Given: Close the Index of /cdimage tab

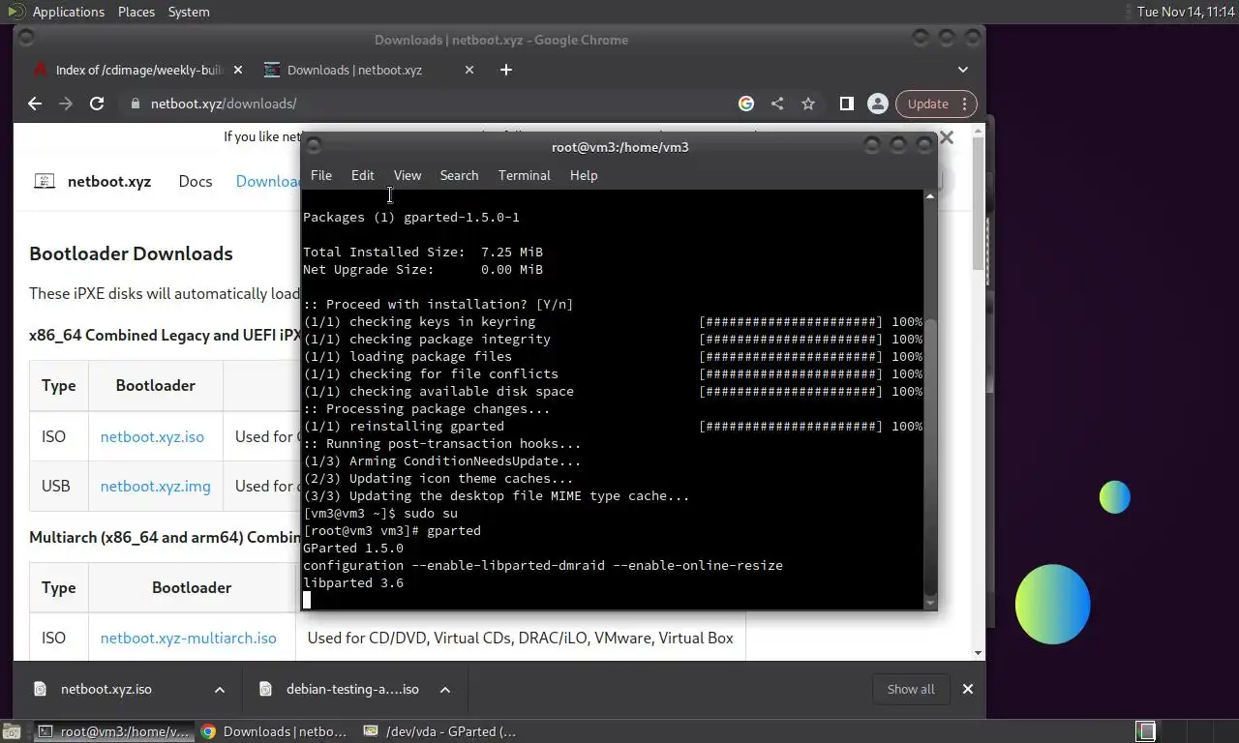Looking at the screenshot, I should [x=238, y=70].
